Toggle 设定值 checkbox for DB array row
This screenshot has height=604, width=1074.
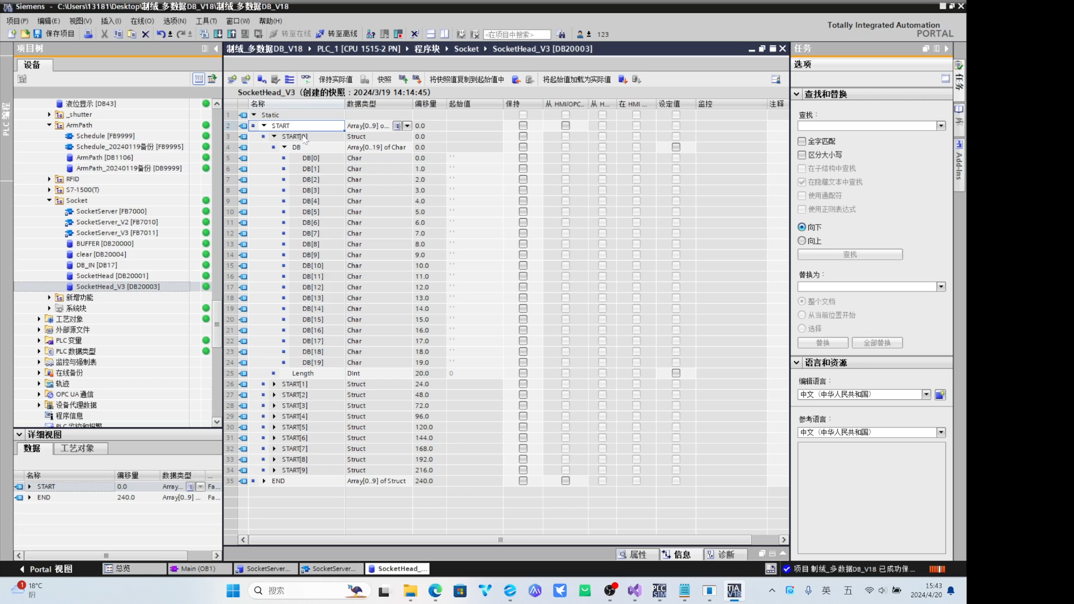pyautogui.click(x=676, y=148)
